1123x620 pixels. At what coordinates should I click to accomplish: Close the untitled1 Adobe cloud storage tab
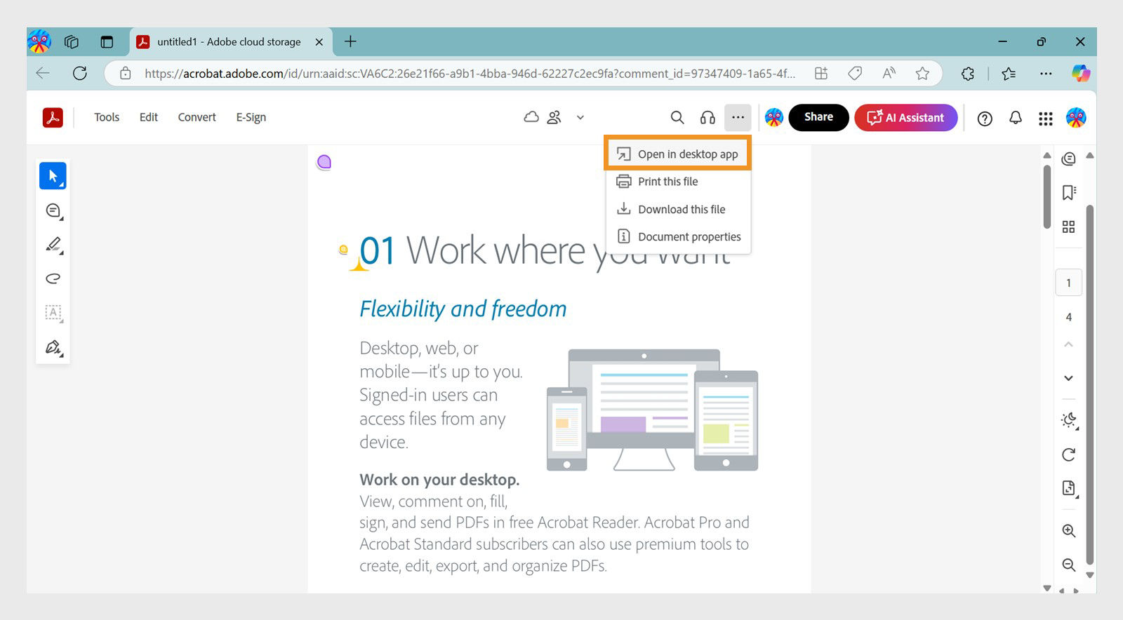pos(319,42)
